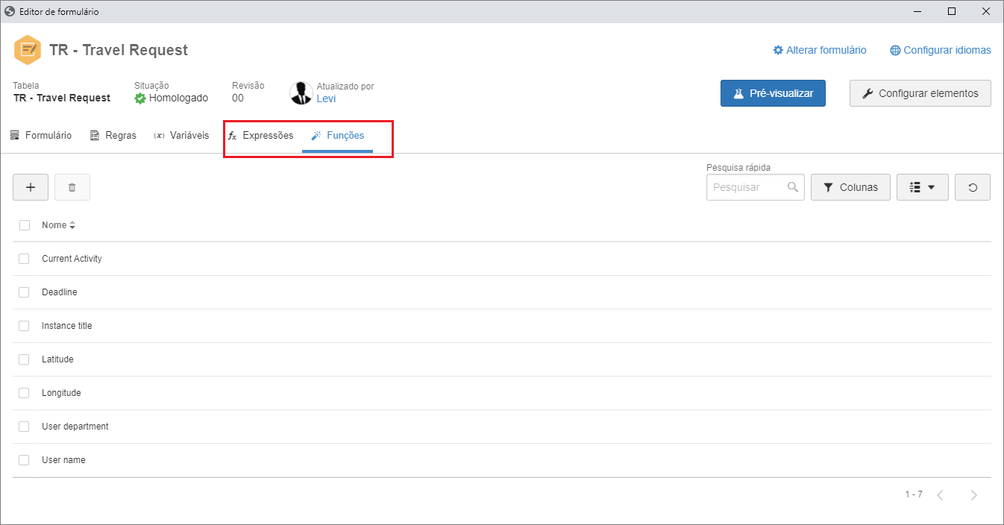Check the Deadline row checkbox
This screenshot has width=1004, height=525.
click(25, 292)
